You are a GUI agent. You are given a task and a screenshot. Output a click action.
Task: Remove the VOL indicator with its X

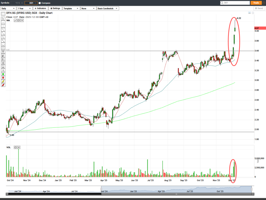19,147
